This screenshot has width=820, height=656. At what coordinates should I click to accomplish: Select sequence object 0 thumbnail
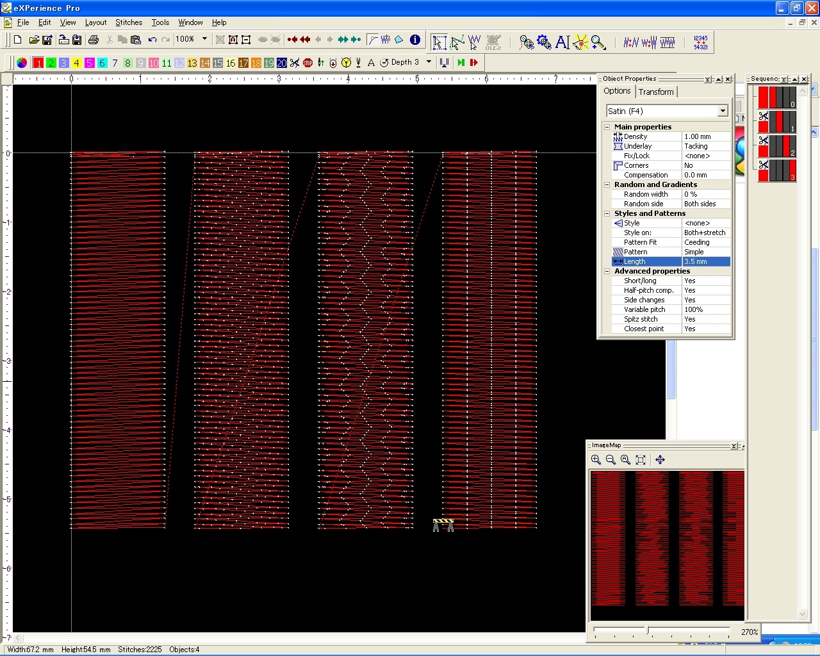[777, 97]
